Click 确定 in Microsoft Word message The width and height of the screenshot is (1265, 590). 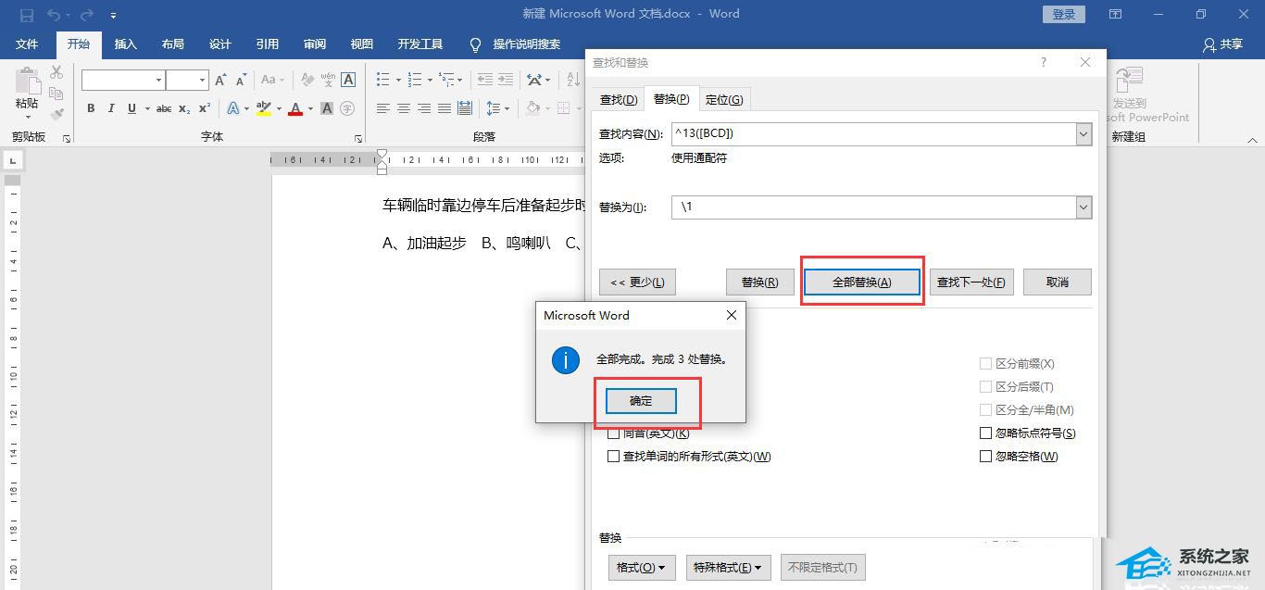click(641, 401)
